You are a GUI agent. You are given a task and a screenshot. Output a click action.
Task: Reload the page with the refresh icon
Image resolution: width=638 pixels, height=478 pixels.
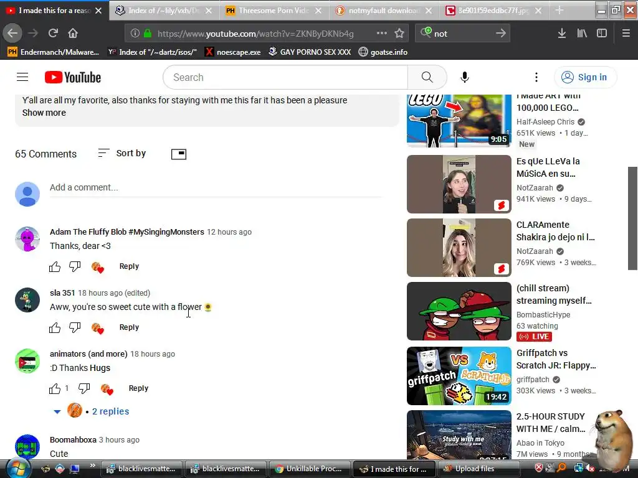(x=53, y=33)
